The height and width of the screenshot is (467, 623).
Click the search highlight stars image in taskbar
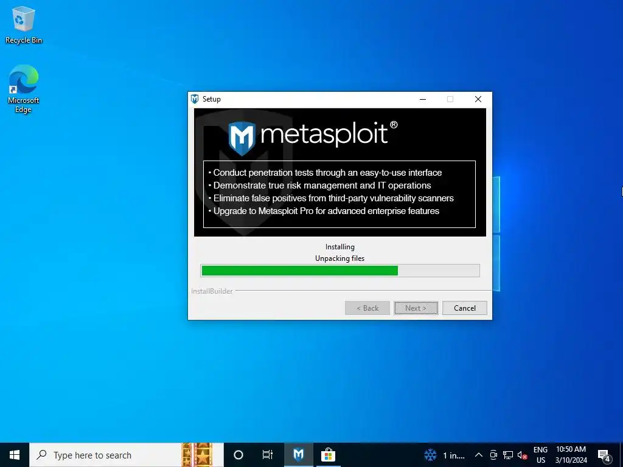click(197, 455)
